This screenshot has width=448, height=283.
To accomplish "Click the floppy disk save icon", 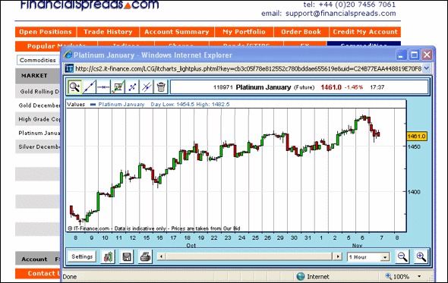I will [x=127, y=256].
